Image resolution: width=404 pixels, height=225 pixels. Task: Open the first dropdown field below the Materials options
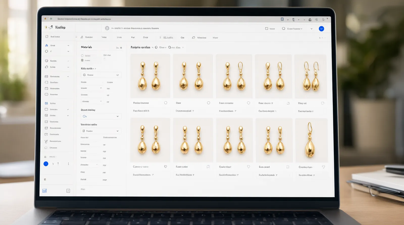pos(101,75)
